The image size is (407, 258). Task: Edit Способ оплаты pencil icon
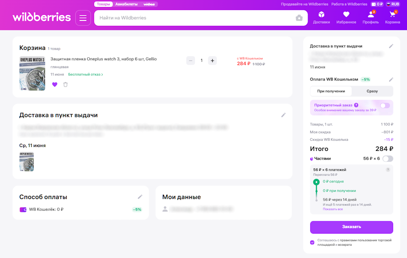[x=140, y=197]
